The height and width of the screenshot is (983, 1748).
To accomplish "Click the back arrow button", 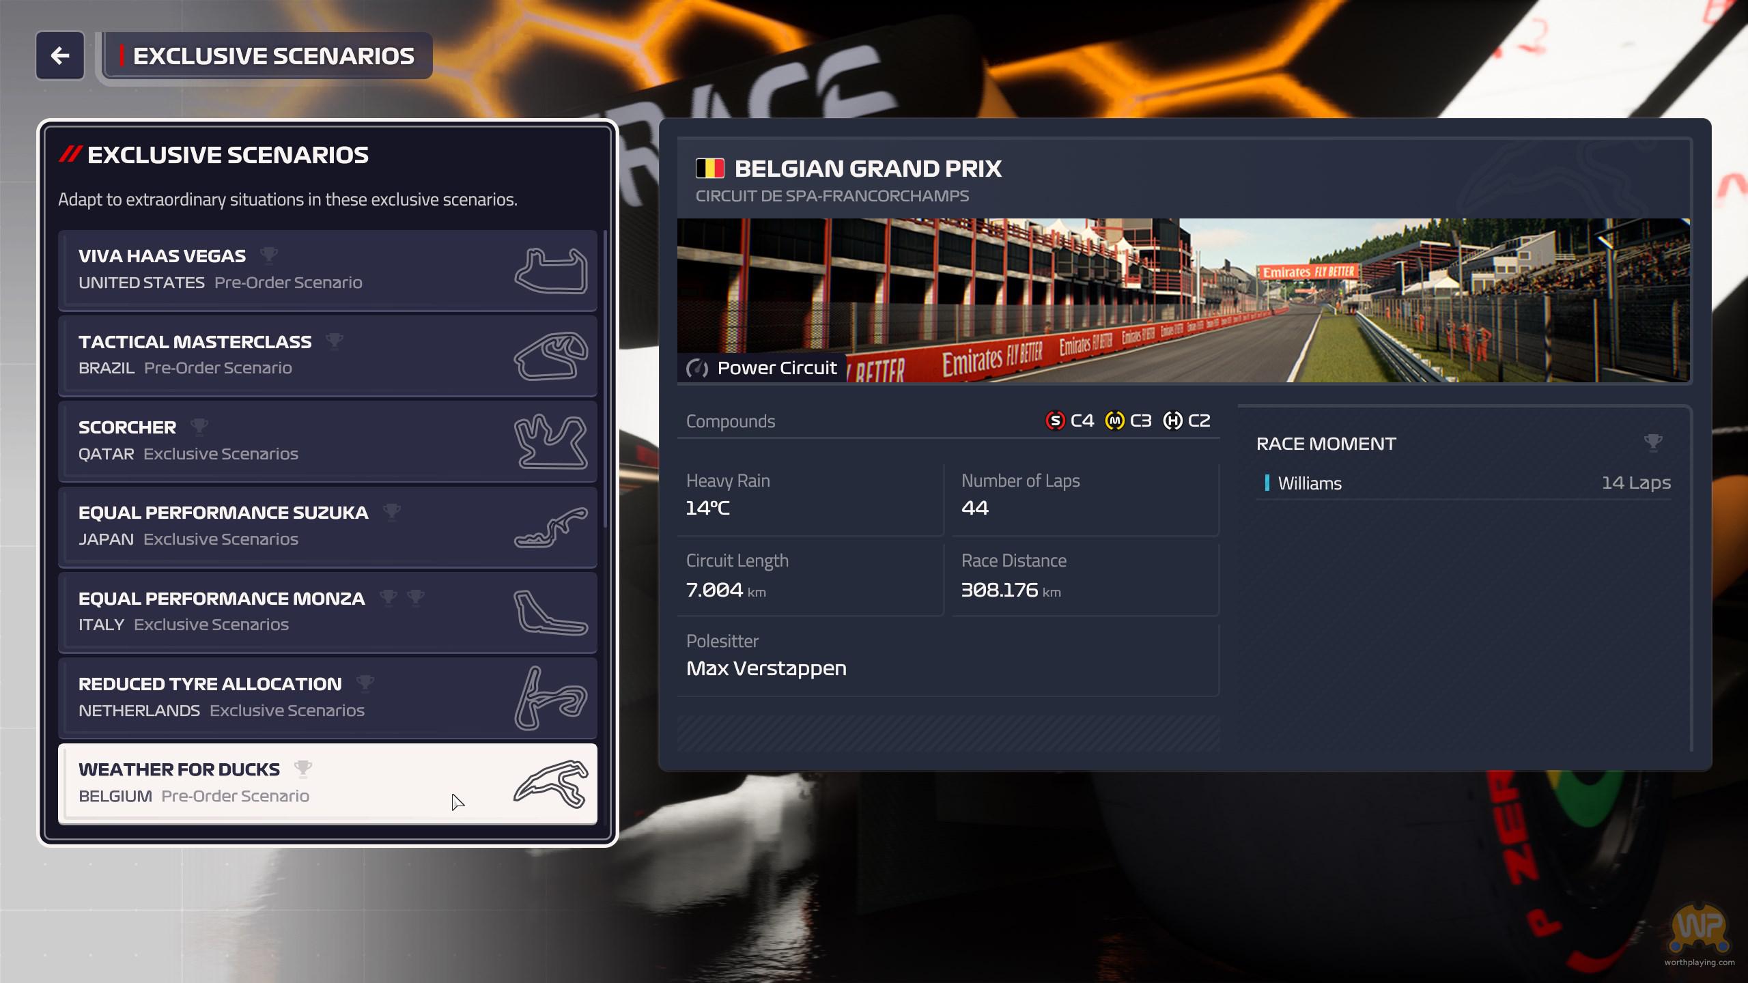I will pos(60,55).
